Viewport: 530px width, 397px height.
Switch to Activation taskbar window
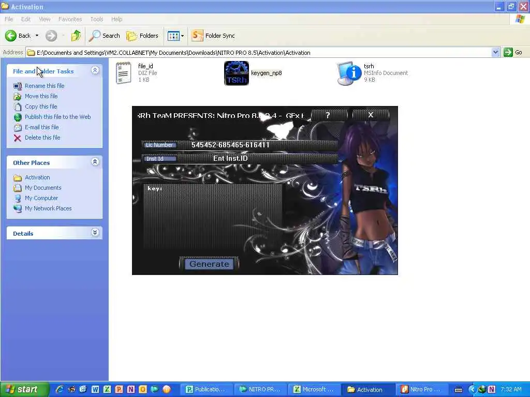[368, 390]
